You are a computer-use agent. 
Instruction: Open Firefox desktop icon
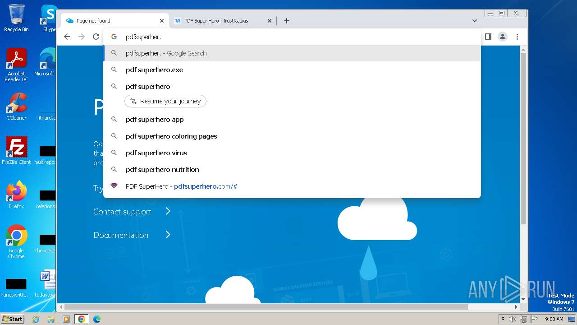16,195
